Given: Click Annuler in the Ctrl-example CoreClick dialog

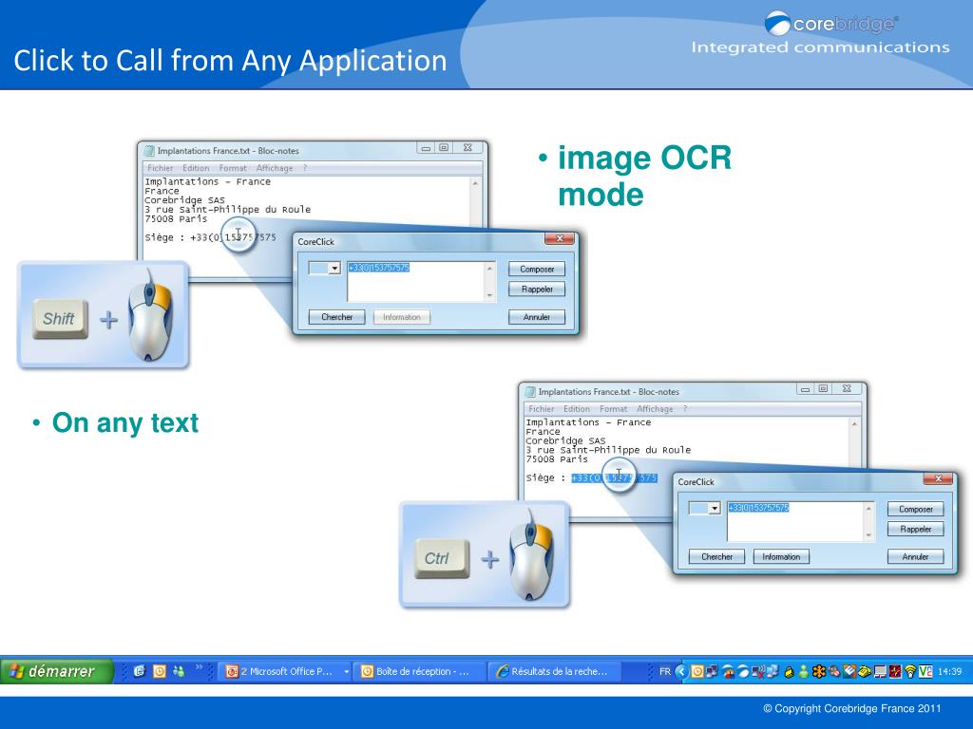Looking at the screenshot, I should (x=915, y=556).
